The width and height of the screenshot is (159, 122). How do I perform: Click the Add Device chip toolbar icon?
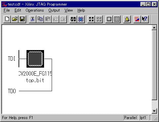point(109,19)
